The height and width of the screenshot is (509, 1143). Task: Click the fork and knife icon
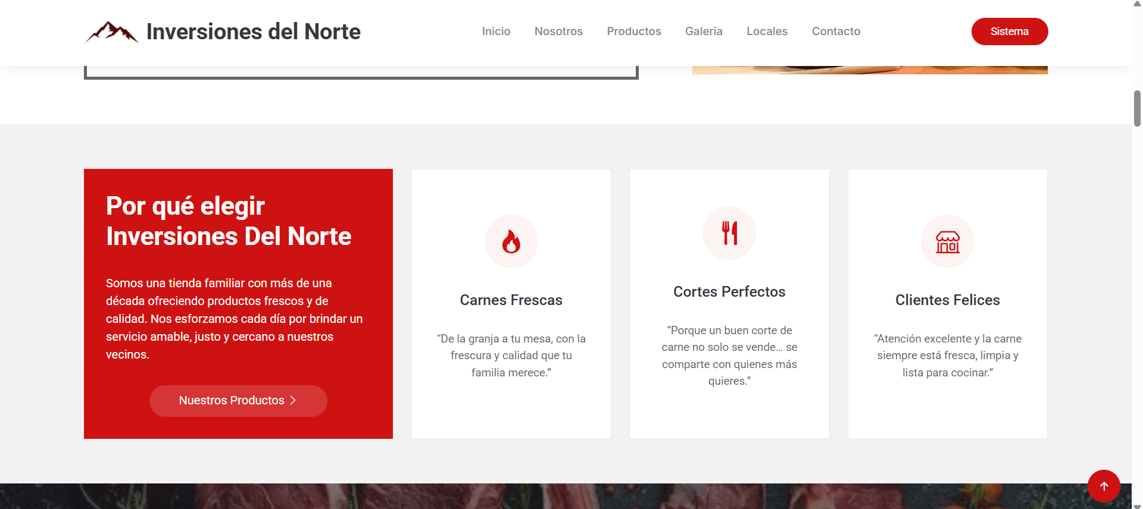click(729, 233)
